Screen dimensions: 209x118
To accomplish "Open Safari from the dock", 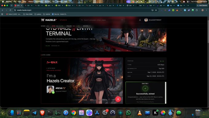I will (x=66, y=113).
